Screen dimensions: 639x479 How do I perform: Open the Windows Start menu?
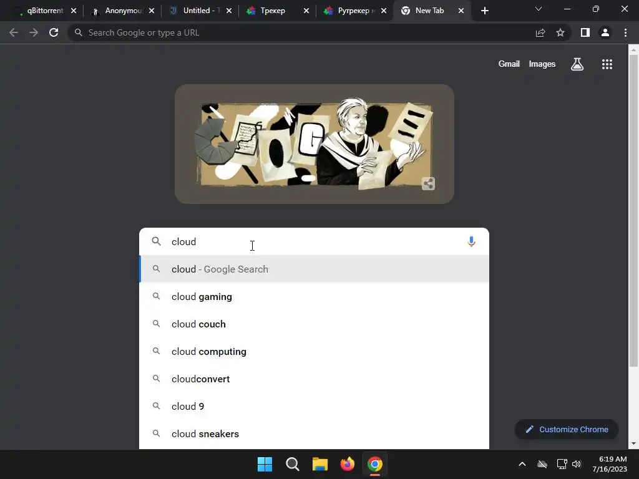click(265, 464)
